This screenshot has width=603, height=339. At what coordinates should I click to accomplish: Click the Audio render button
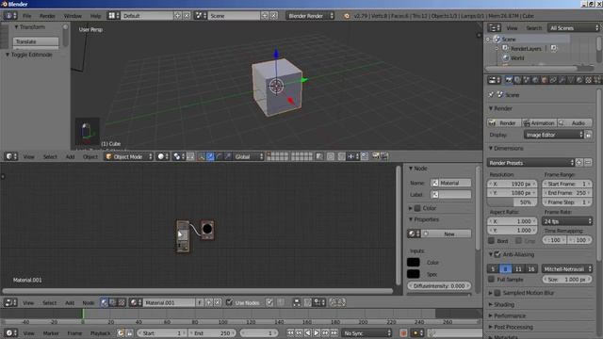pos(575,123)
